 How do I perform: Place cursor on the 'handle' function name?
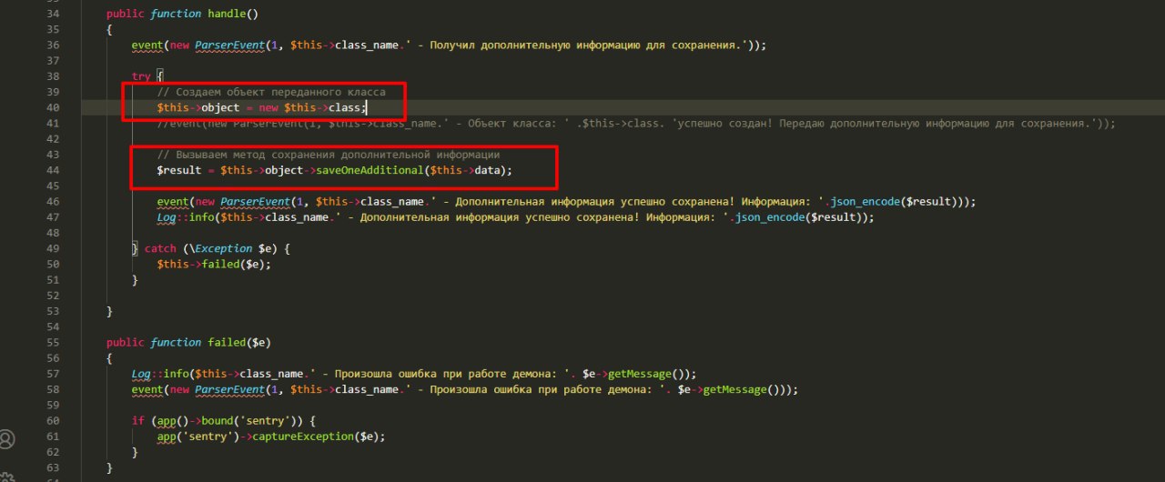(225, 15)
